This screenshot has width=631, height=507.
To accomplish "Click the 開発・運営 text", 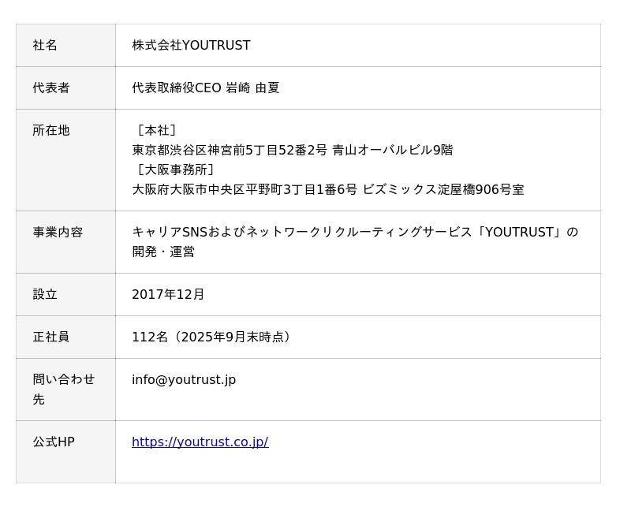I will click(163, 252).
